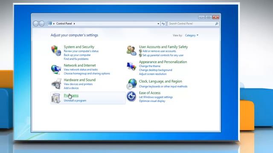Open the System and Security heading link
The height and width of the screenshot is (153, 273).
(x=79, y=47)
